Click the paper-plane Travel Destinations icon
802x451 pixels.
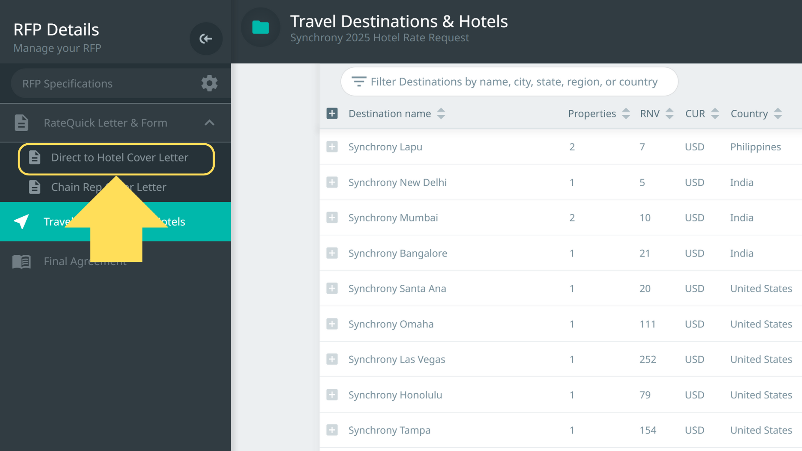tap(22, 222)
